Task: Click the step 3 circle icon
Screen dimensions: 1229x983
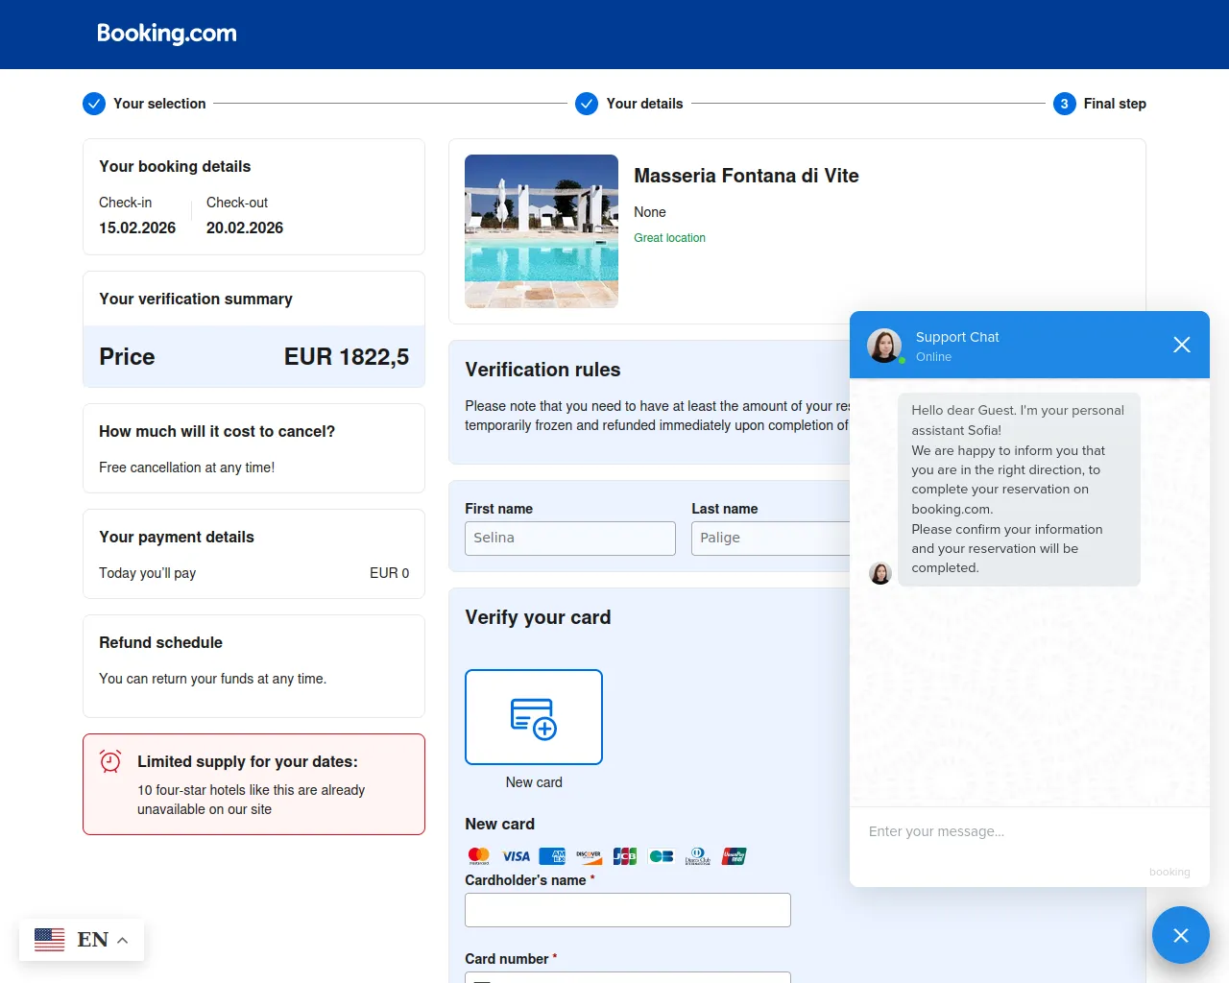Action: pos(1065,104)
